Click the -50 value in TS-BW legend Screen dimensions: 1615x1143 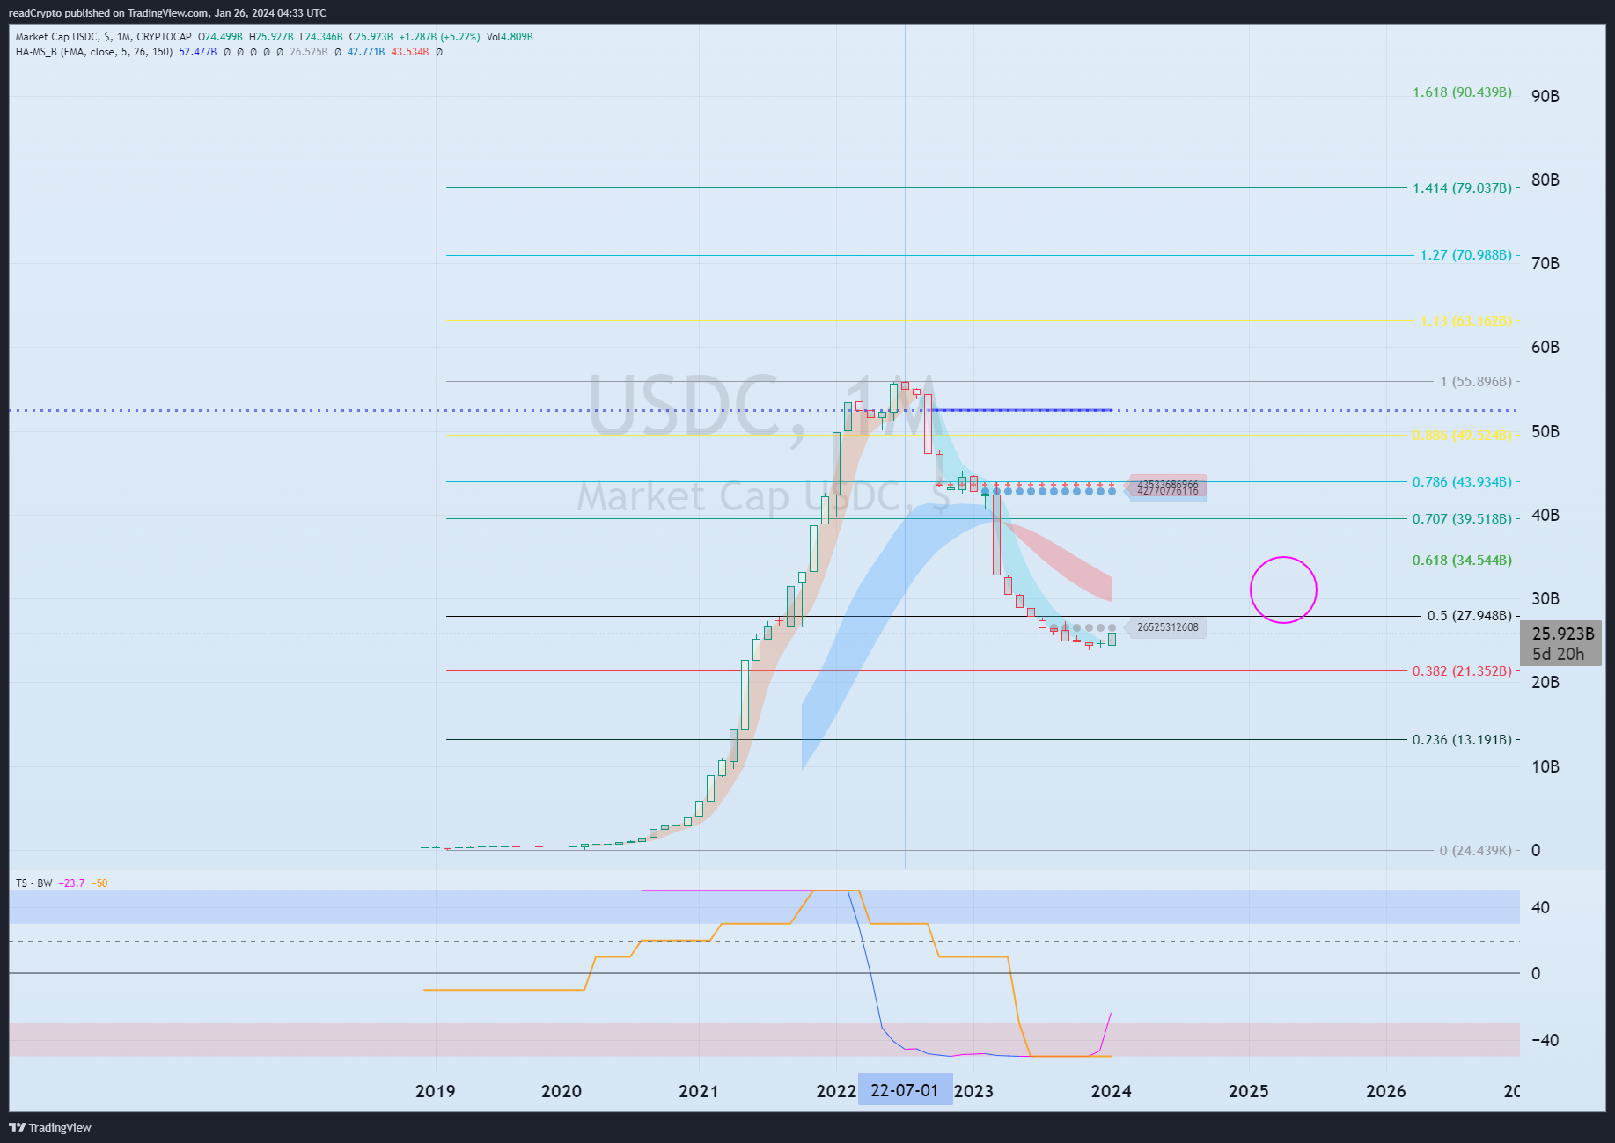tap(99, 883)
